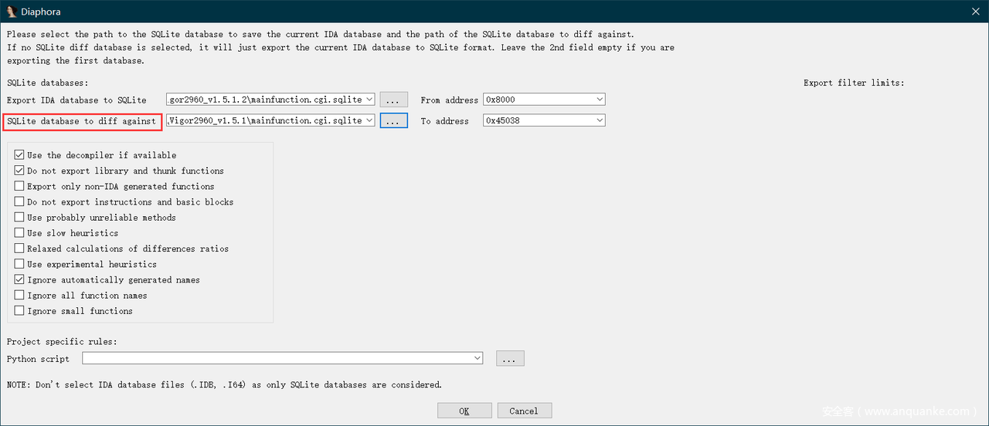
Task: Open the Python script dropdown
Action: pyautogui.click(x=477, y=358)
